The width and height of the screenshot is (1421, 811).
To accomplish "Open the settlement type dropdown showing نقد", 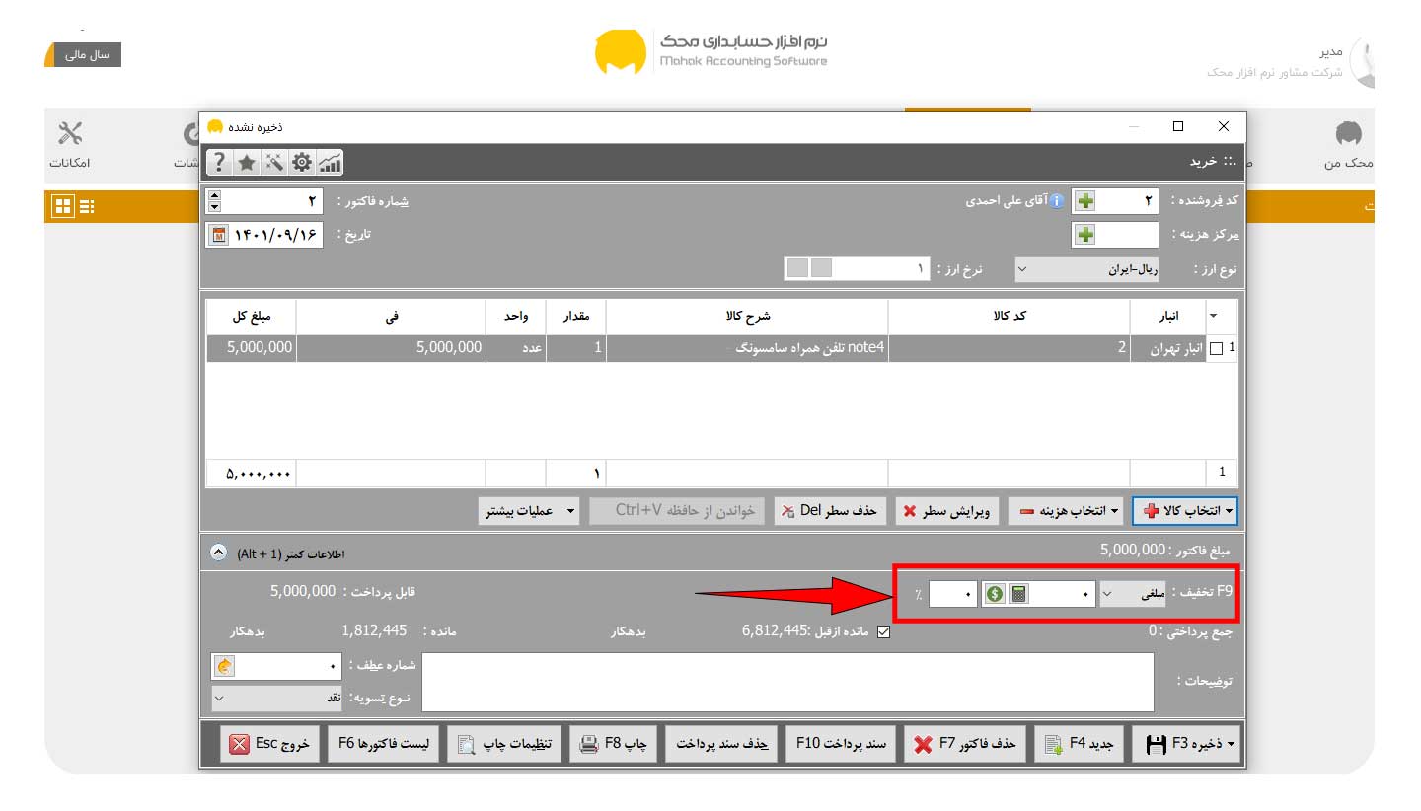I will [x=277, y=699].
